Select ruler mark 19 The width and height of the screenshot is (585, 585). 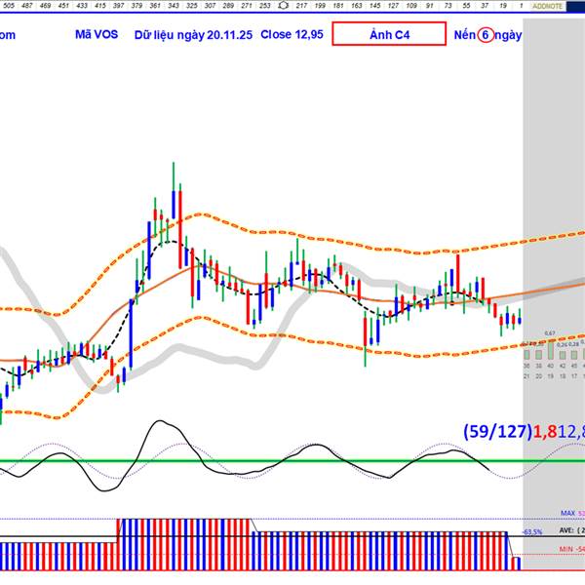pos(503,6)
